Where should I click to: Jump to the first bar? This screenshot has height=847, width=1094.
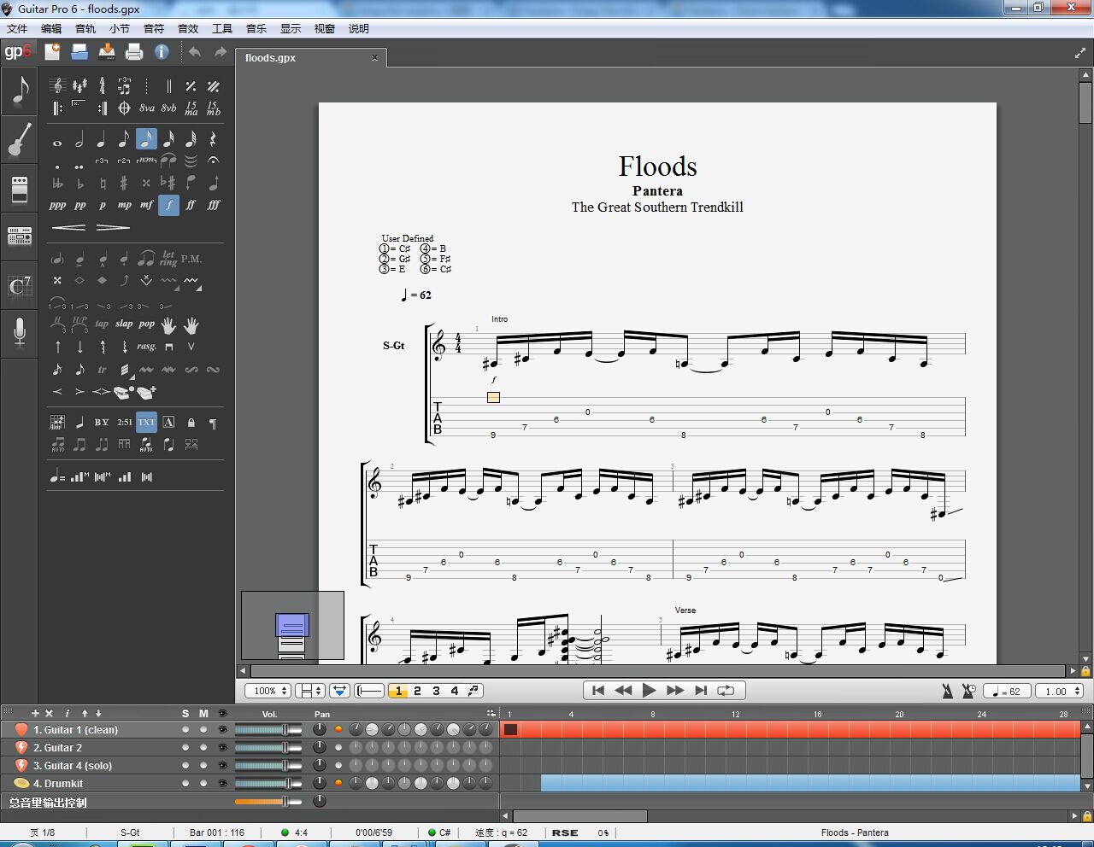[598, 690]
